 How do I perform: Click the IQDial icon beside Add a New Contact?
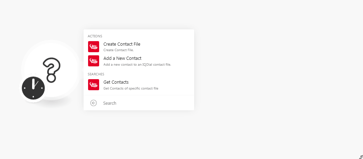[x=93, y=61]
